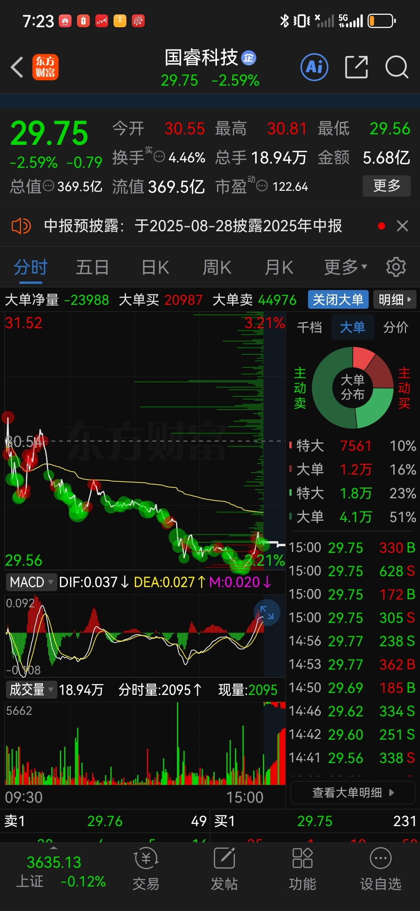This screenshot has height=911, width=420.
Task: Tap the 14:50 29.69 185 B trade row
Action: (x=352, y=688)
